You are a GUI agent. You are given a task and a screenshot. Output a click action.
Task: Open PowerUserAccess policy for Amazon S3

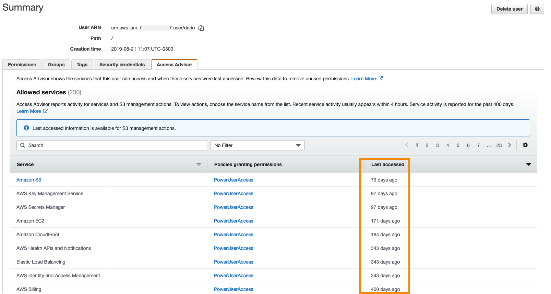[x=233, y=180]
